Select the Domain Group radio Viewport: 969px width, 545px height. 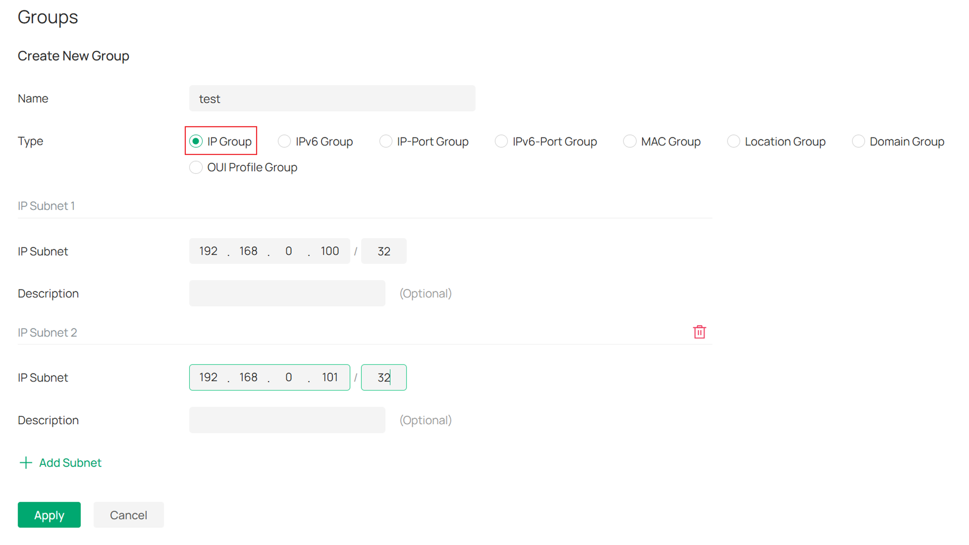[858, 141]
